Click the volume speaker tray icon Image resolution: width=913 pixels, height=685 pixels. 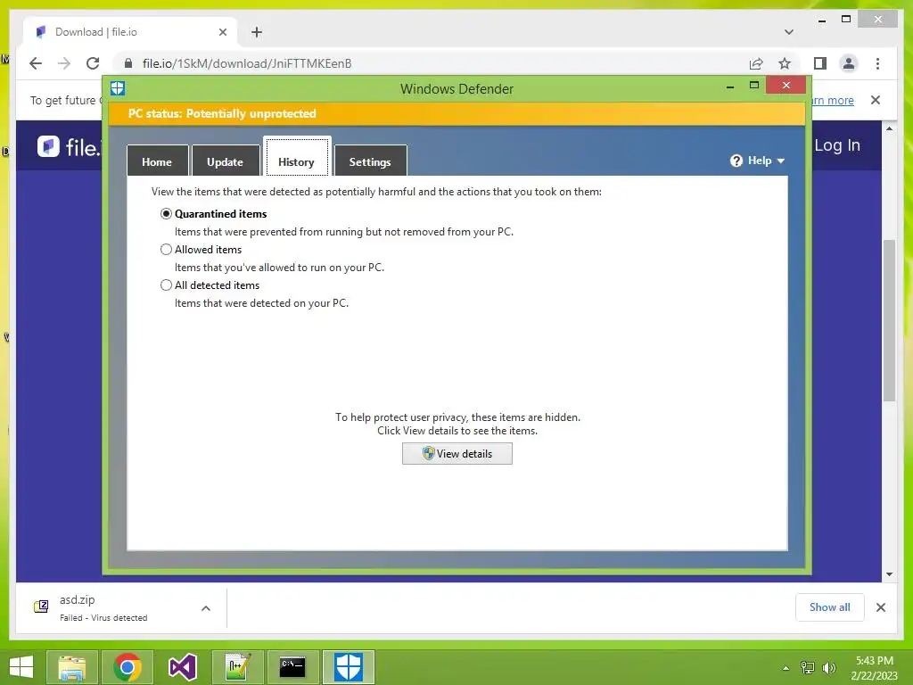(829, 668)
